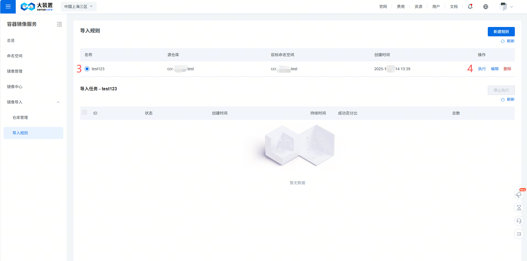Expand the account menu via avatar chevron
Screen dimensions: 527x261
pyautogui.click(x=512, y=7)
